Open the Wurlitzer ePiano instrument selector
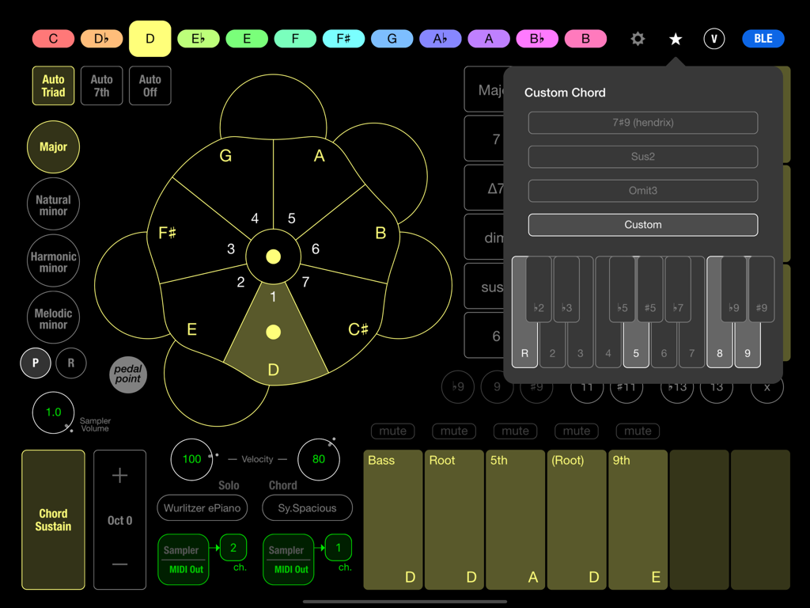This screenshot has height=608, width=810. click(x=202, y=507)
